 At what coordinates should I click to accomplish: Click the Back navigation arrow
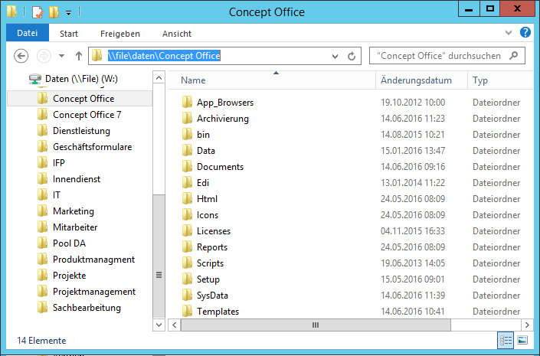click(21, 56)
